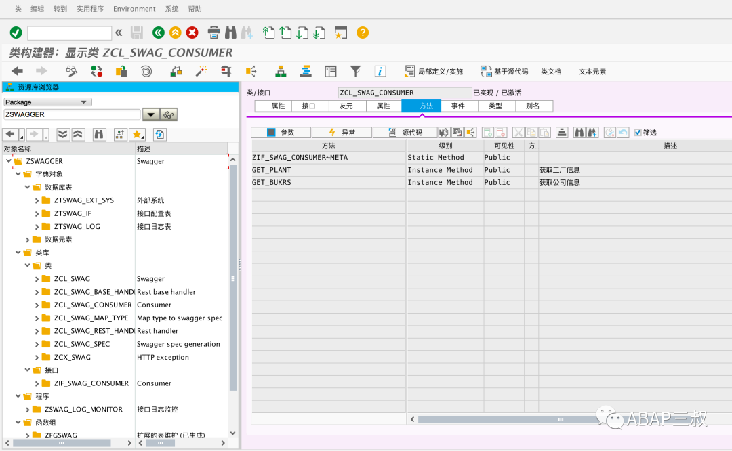
Task: Click the Expand All nodes icon
Action: click(62, 134)
